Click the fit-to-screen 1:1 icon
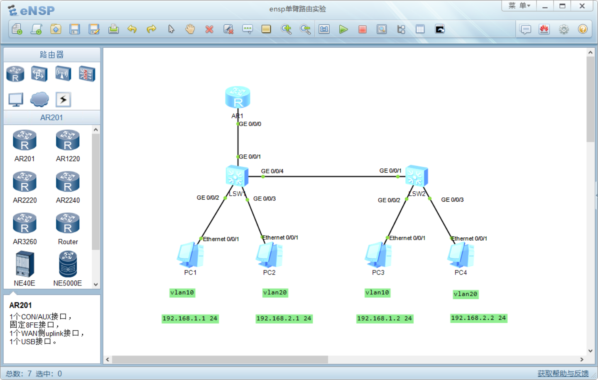598x380 pixels. coord(324,29)
